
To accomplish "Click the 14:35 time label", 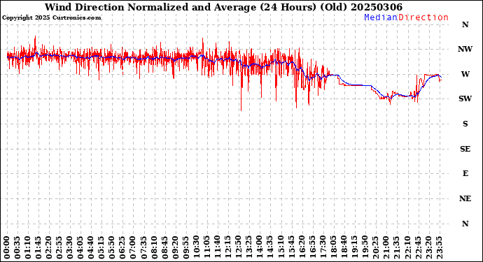I will point(269,247).
